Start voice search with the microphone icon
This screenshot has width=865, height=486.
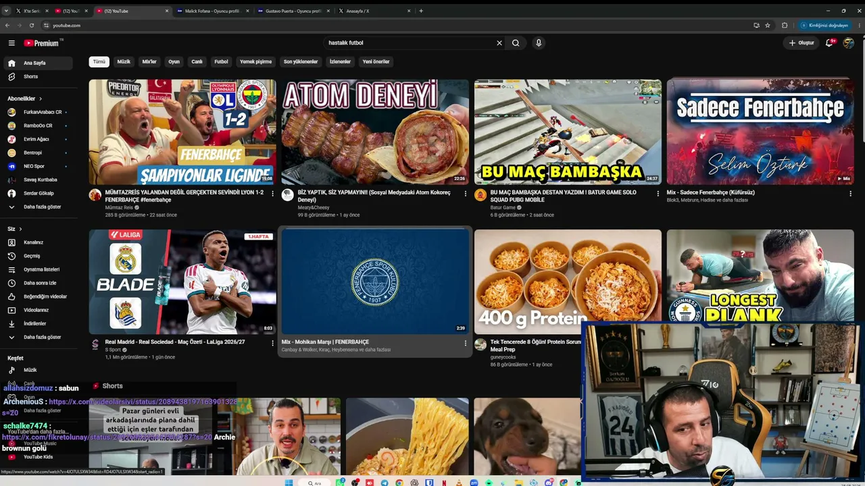(539, 43)
